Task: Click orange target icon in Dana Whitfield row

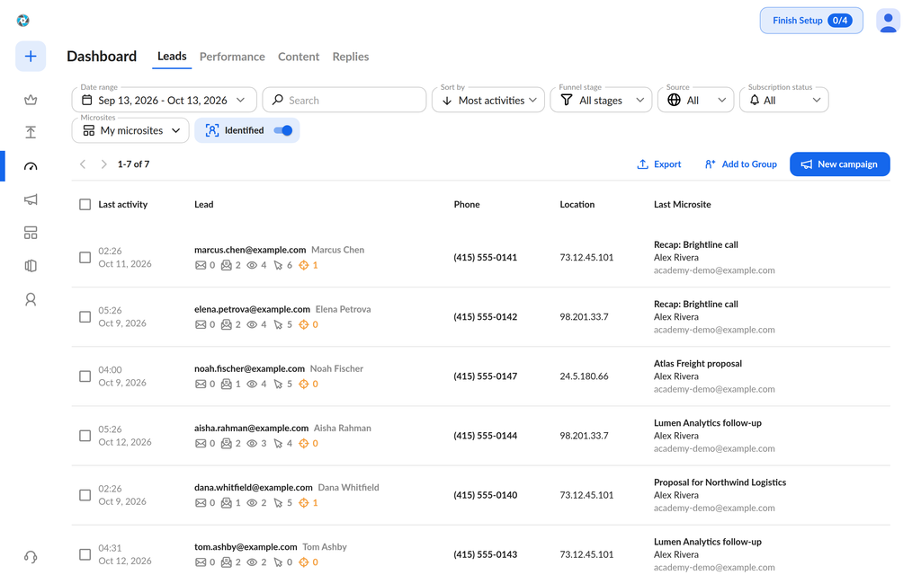Action: coord(304,503)
